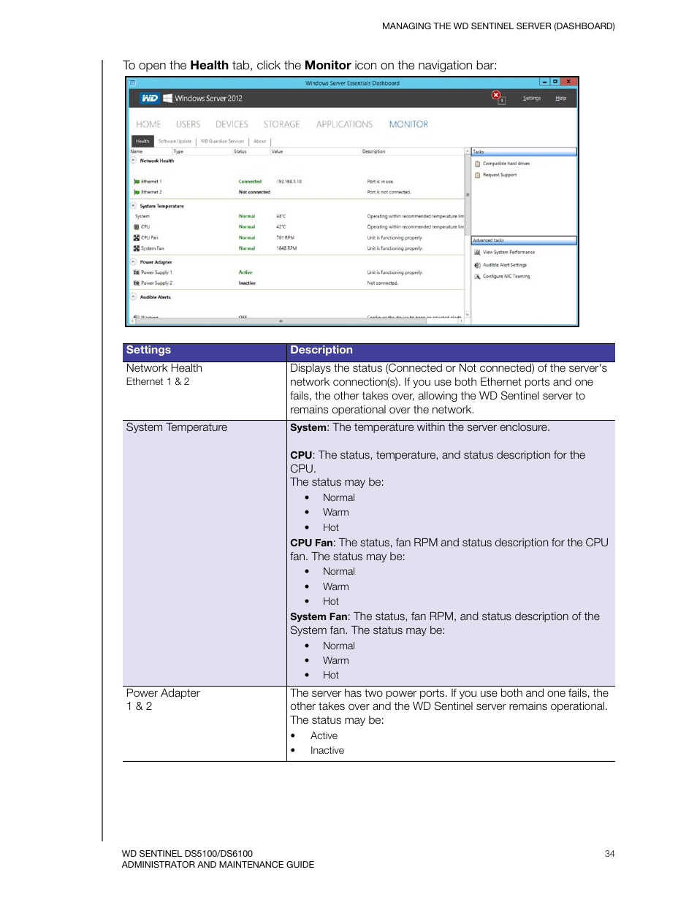
Task: Click the Tasks pane header
Action: pos(524,152)
